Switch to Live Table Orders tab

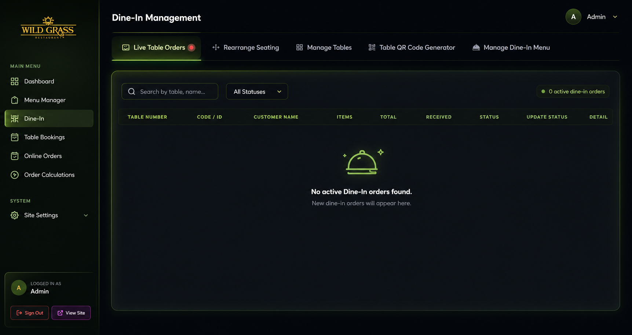click(156, 48)
